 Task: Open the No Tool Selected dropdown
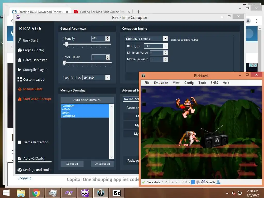click(131, 99)
